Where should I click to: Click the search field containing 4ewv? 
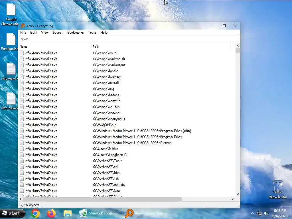click(129, 39)
